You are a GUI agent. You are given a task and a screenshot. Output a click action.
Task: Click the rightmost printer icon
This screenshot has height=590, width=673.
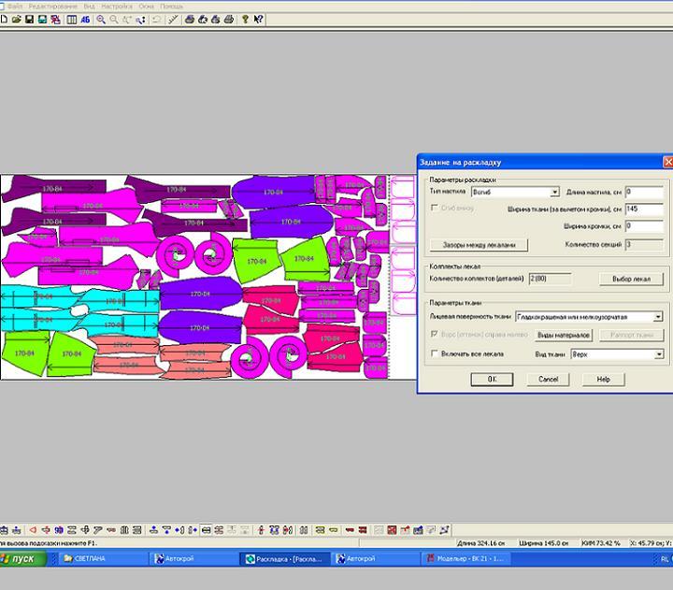pos(229,19)
